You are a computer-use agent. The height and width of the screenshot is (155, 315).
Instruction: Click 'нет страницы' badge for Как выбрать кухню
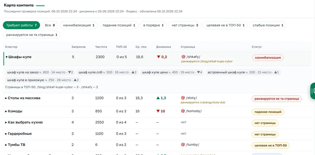pos(265,123)
